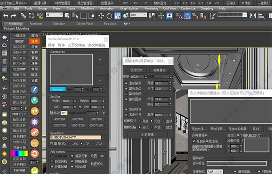This screenshot has width=272, height=174.
Task: Click the orange chart round icon
Action: point(34,143)
